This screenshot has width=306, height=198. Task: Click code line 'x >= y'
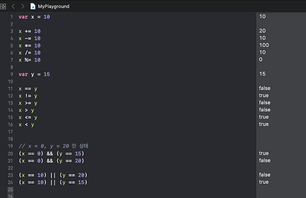[x=28, y=103]
